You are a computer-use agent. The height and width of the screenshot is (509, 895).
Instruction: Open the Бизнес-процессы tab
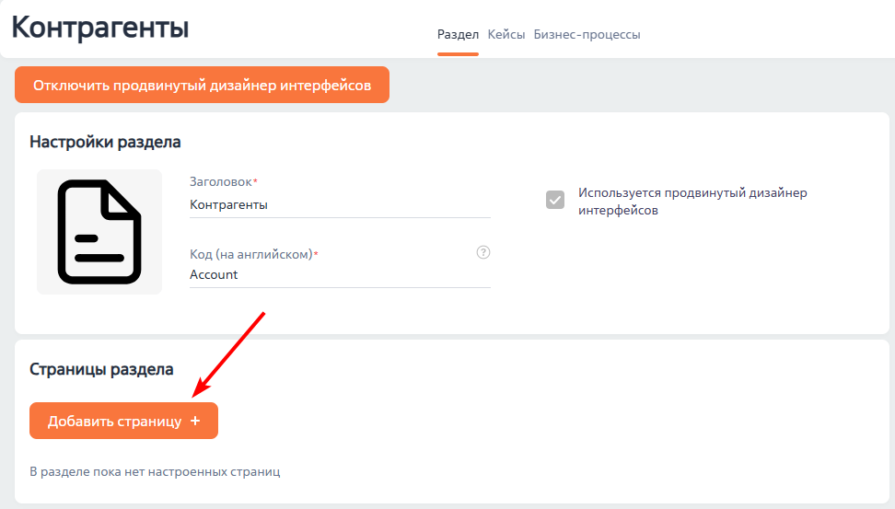[x=587, y=35]
